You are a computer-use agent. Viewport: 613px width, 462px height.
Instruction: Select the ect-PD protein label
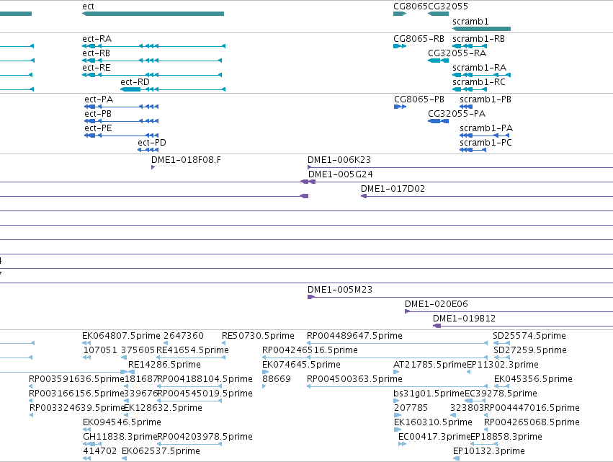pos(152,143)
